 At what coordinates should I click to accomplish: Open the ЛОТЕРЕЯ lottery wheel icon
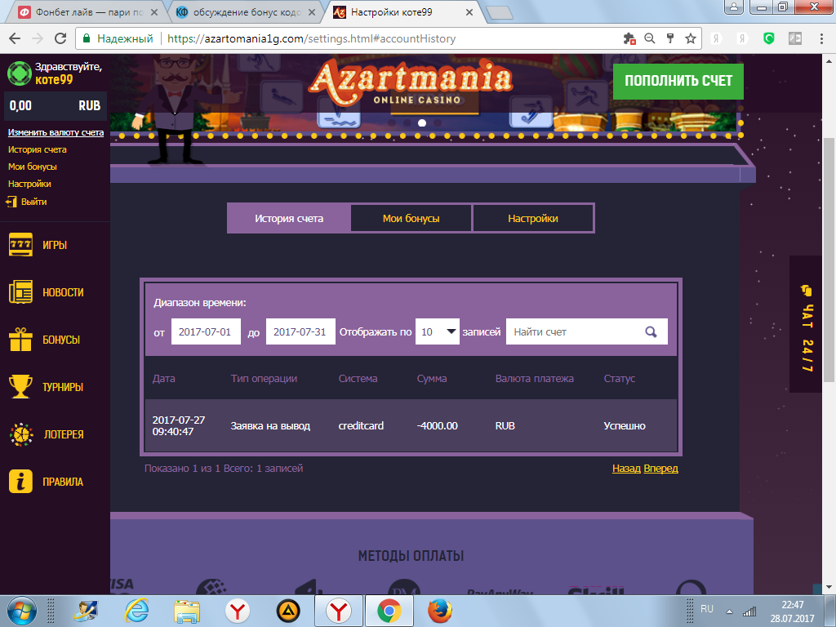(x=20, y=434)
